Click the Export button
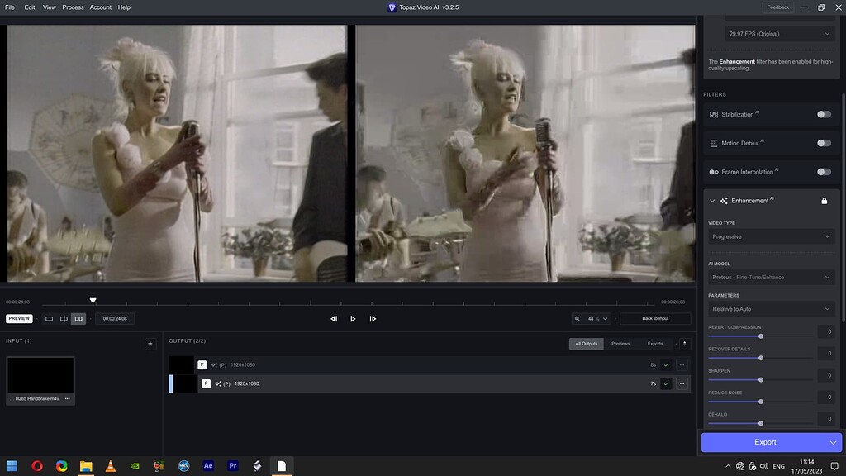The image size is (846, 476). 764,442
